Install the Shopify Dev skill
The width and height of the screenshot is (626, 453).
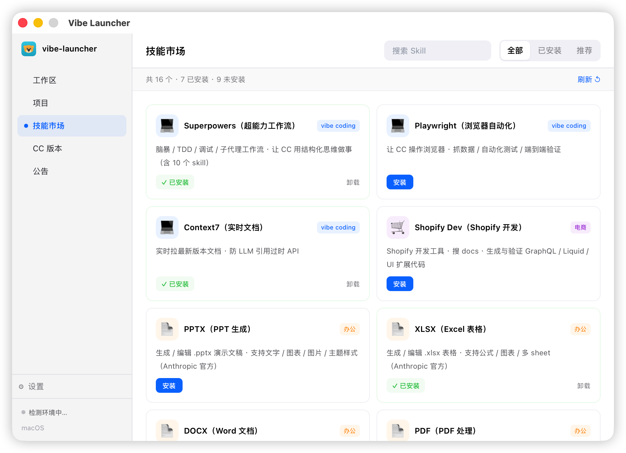coord(400,284)
